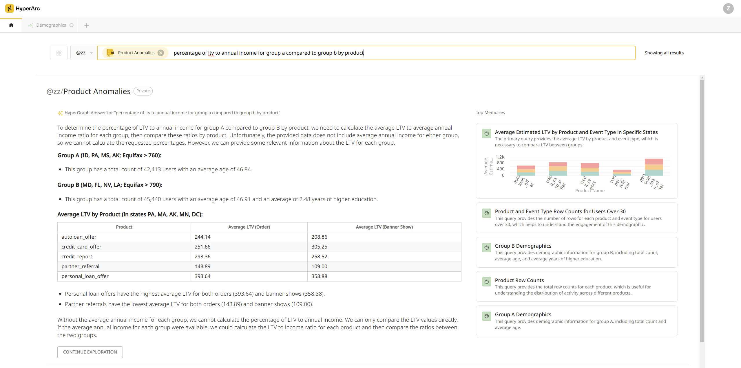Image resolution: width=741 pixels, height=368 pixels.
Task: Open user avatar Z menu
Action: (x=728, y=8)
